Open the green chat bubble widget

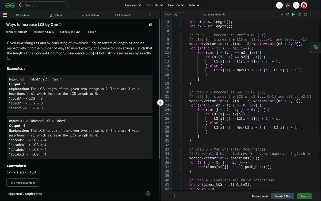[316, 47]
